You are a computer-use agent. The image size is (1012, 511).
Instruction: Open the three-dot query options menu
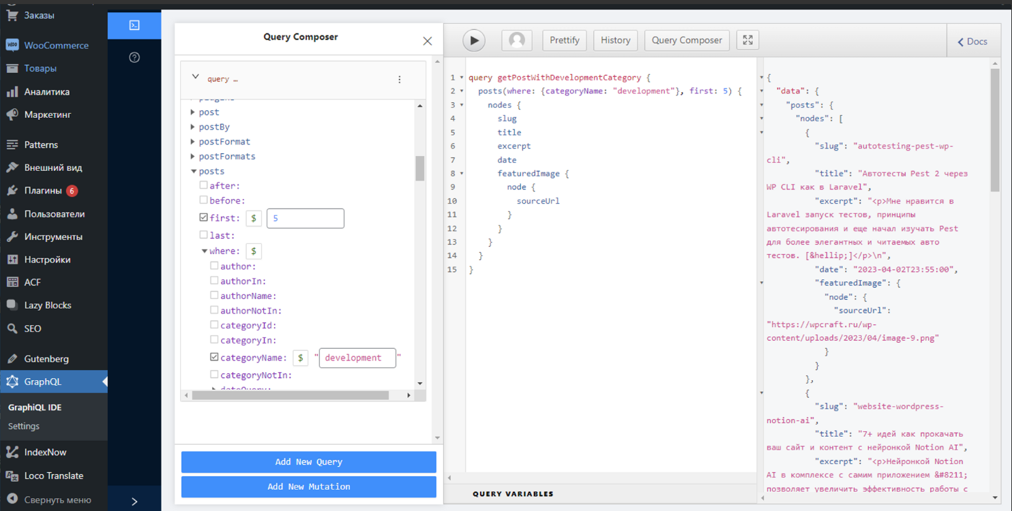[x=400, y=79]
